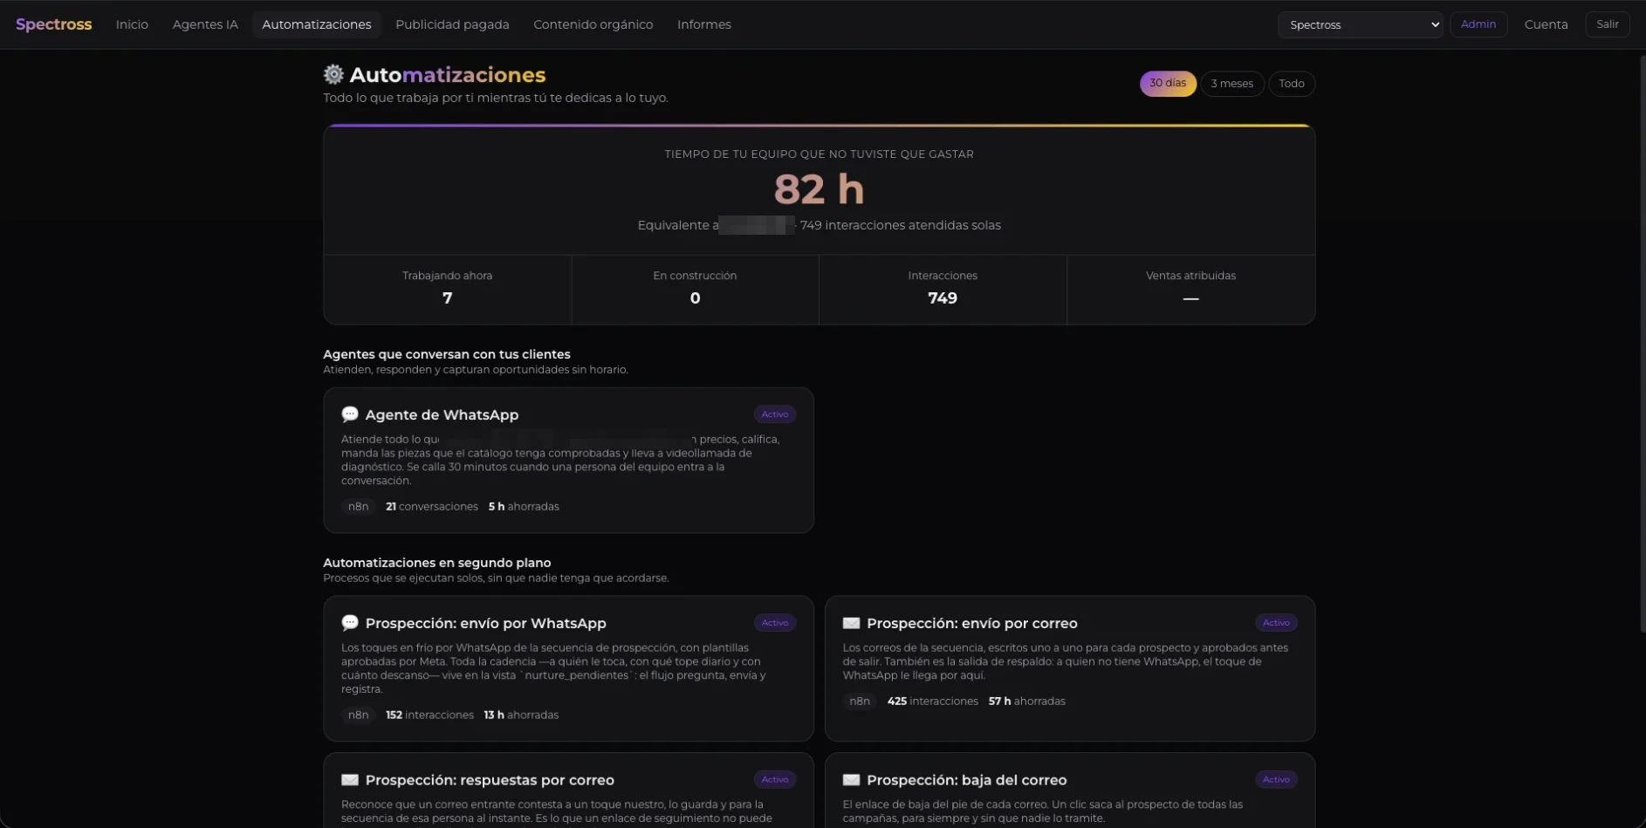The height and width of the screenshot is (828, 1646).
Task: Click the Salir logout button
Action: coord(1608,24)
